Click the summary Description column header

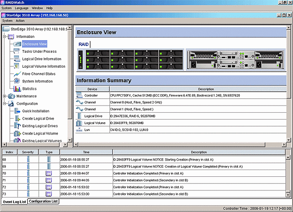point(198,89)
